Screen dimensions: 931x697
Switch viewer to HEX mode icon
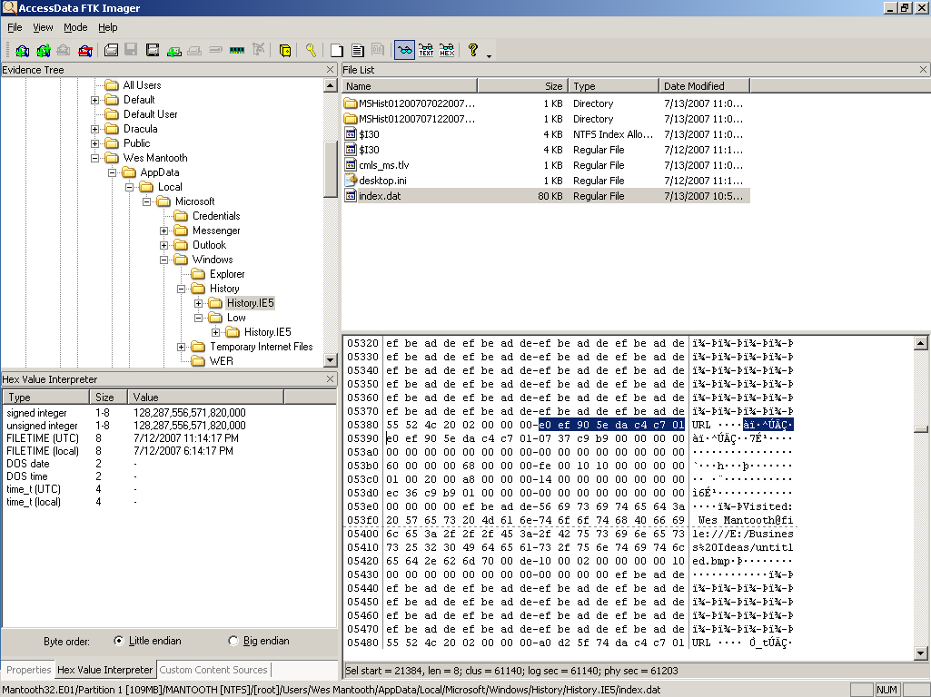pyautogui.click(x=447, y=51)
